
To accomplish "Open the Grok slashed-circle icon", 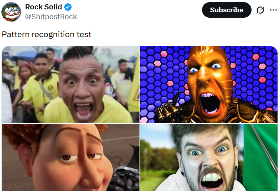I will [260, 10].
